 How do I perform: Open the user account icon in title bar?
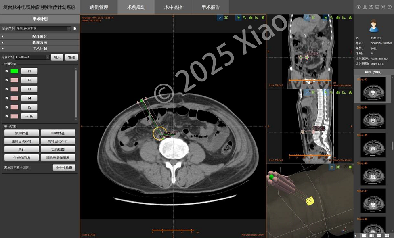click(x=365, y=7)
